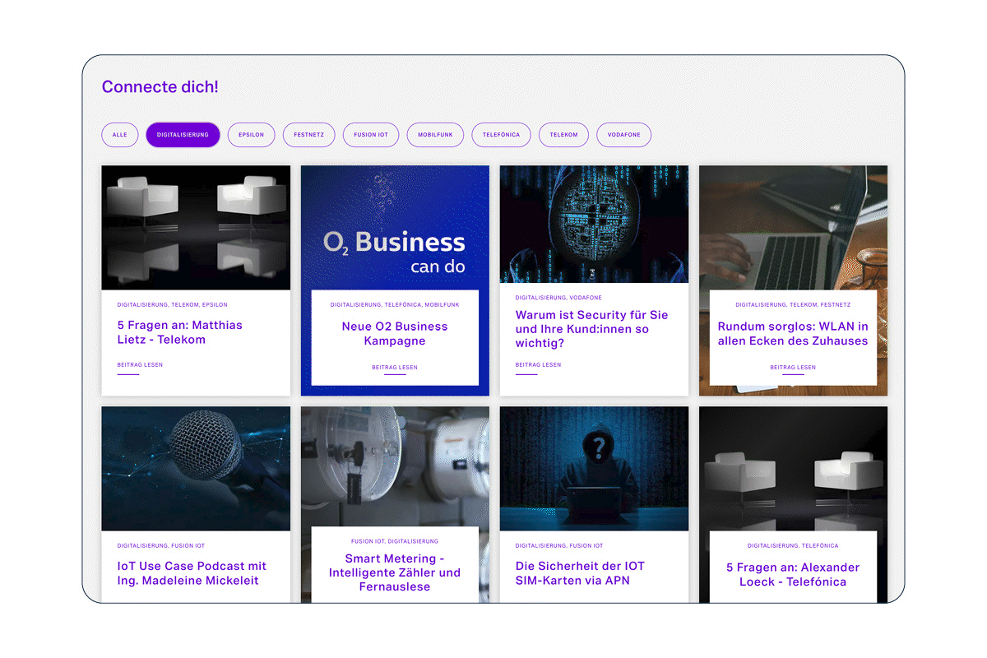Click tag line 'DIGITALISIERUNG, VODAFONE'

pyautogui.click(x=557, y=297)
